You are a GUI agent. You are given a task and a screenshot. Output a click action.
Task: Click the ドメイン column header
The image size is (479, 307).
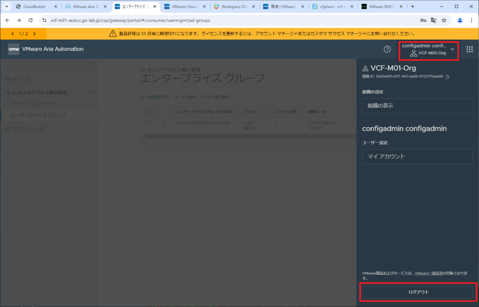tap(251, 112)
